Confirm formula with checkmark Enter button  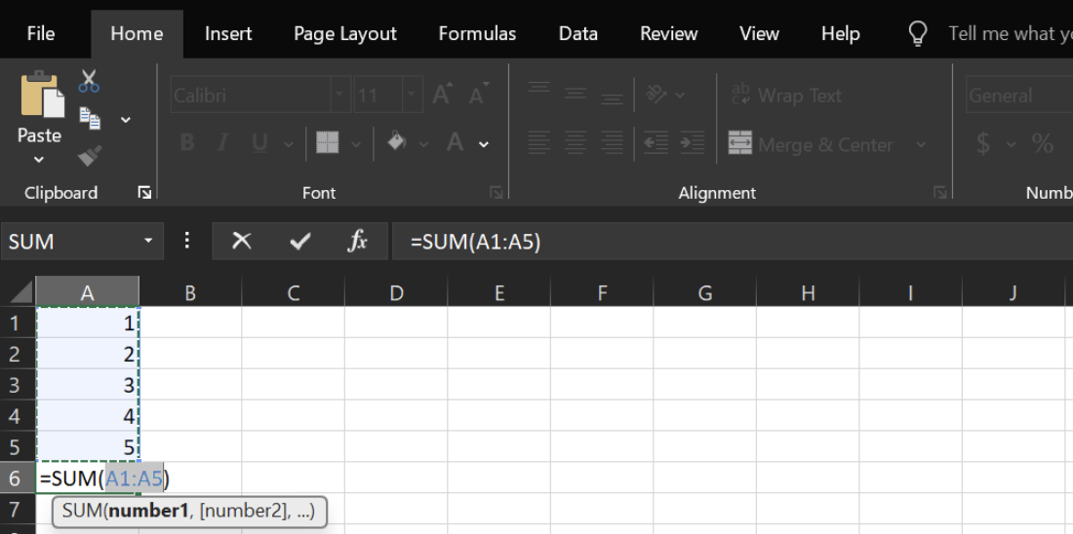click(299, 241)
